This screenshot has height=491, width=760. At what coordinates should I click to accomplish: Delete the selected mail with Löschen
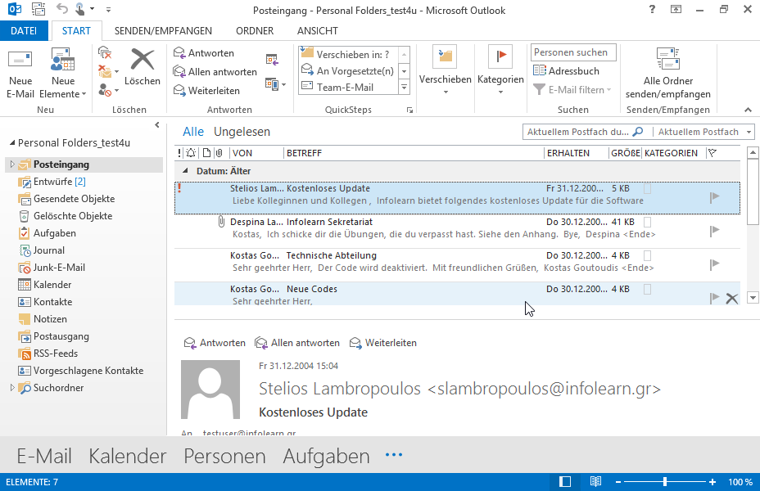coord(142,68)
